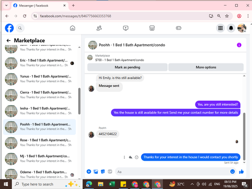Open the account profile picture menu

coord(242,28)
